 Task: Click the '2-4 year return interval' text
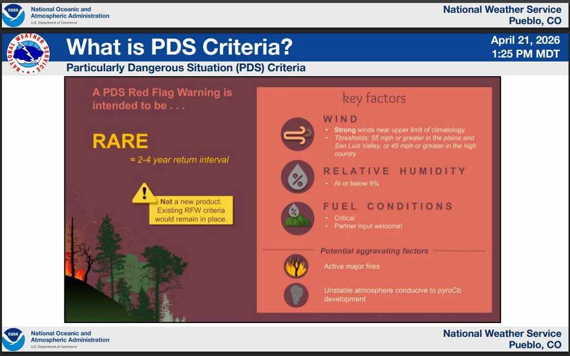tap(180, 160)
